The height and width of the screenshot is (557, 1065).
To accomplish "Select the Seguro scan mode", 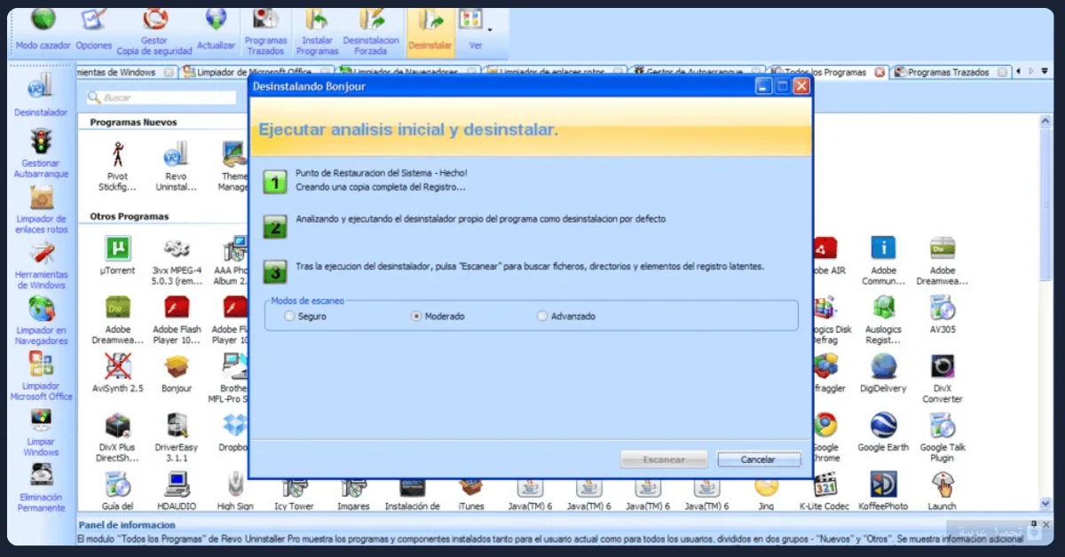I will point(305,316).
